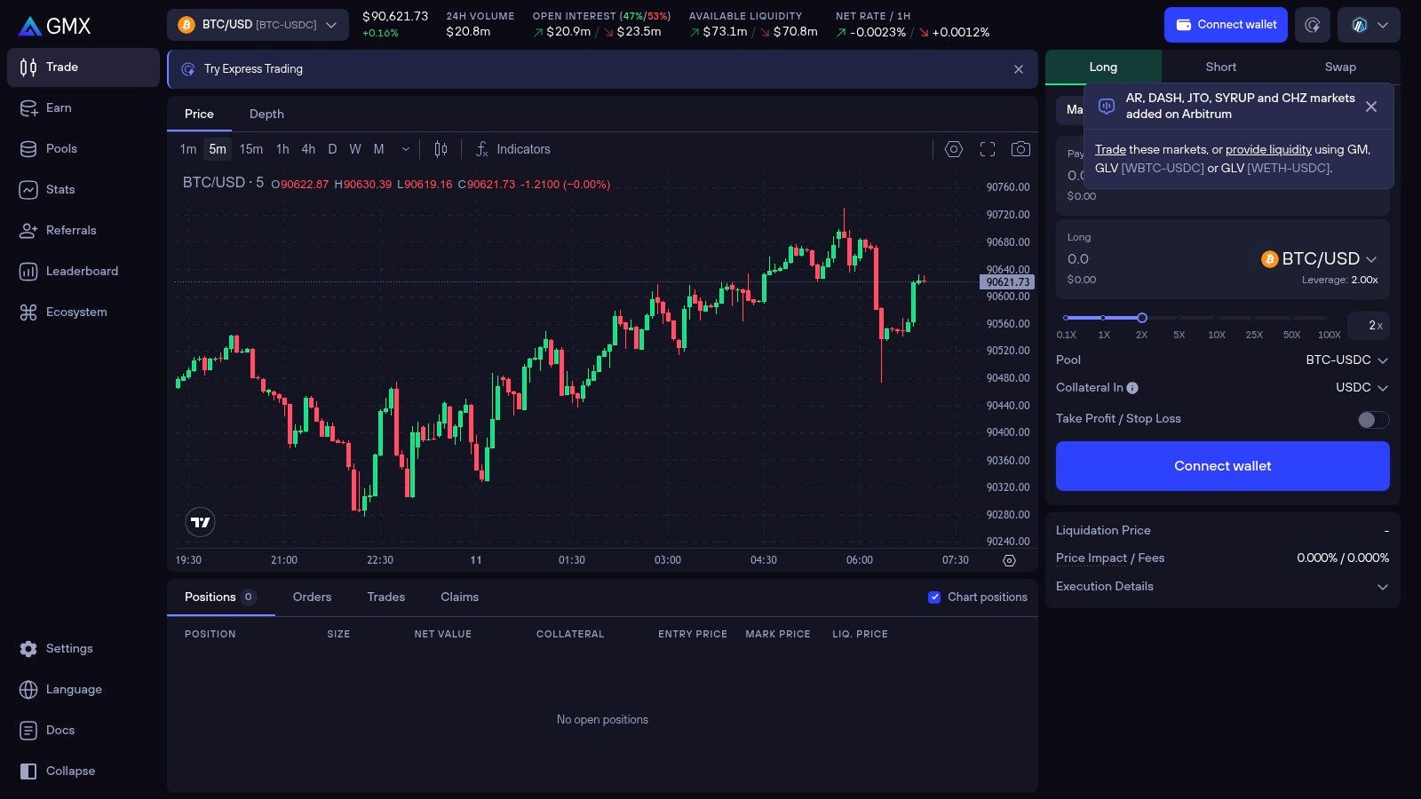The width and height of the screenshot is (1421, 799).
Task: Open the Pools page
Action: 83,149
